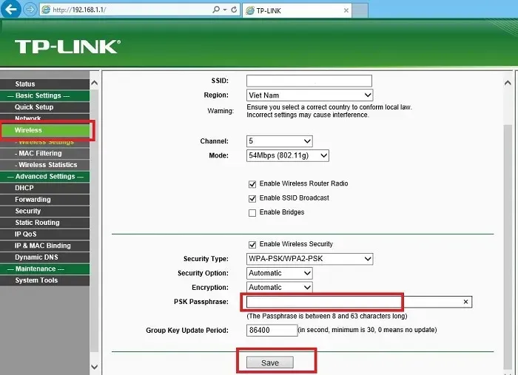Open IP & MAC Binding in the sidebar

(44, 246)
